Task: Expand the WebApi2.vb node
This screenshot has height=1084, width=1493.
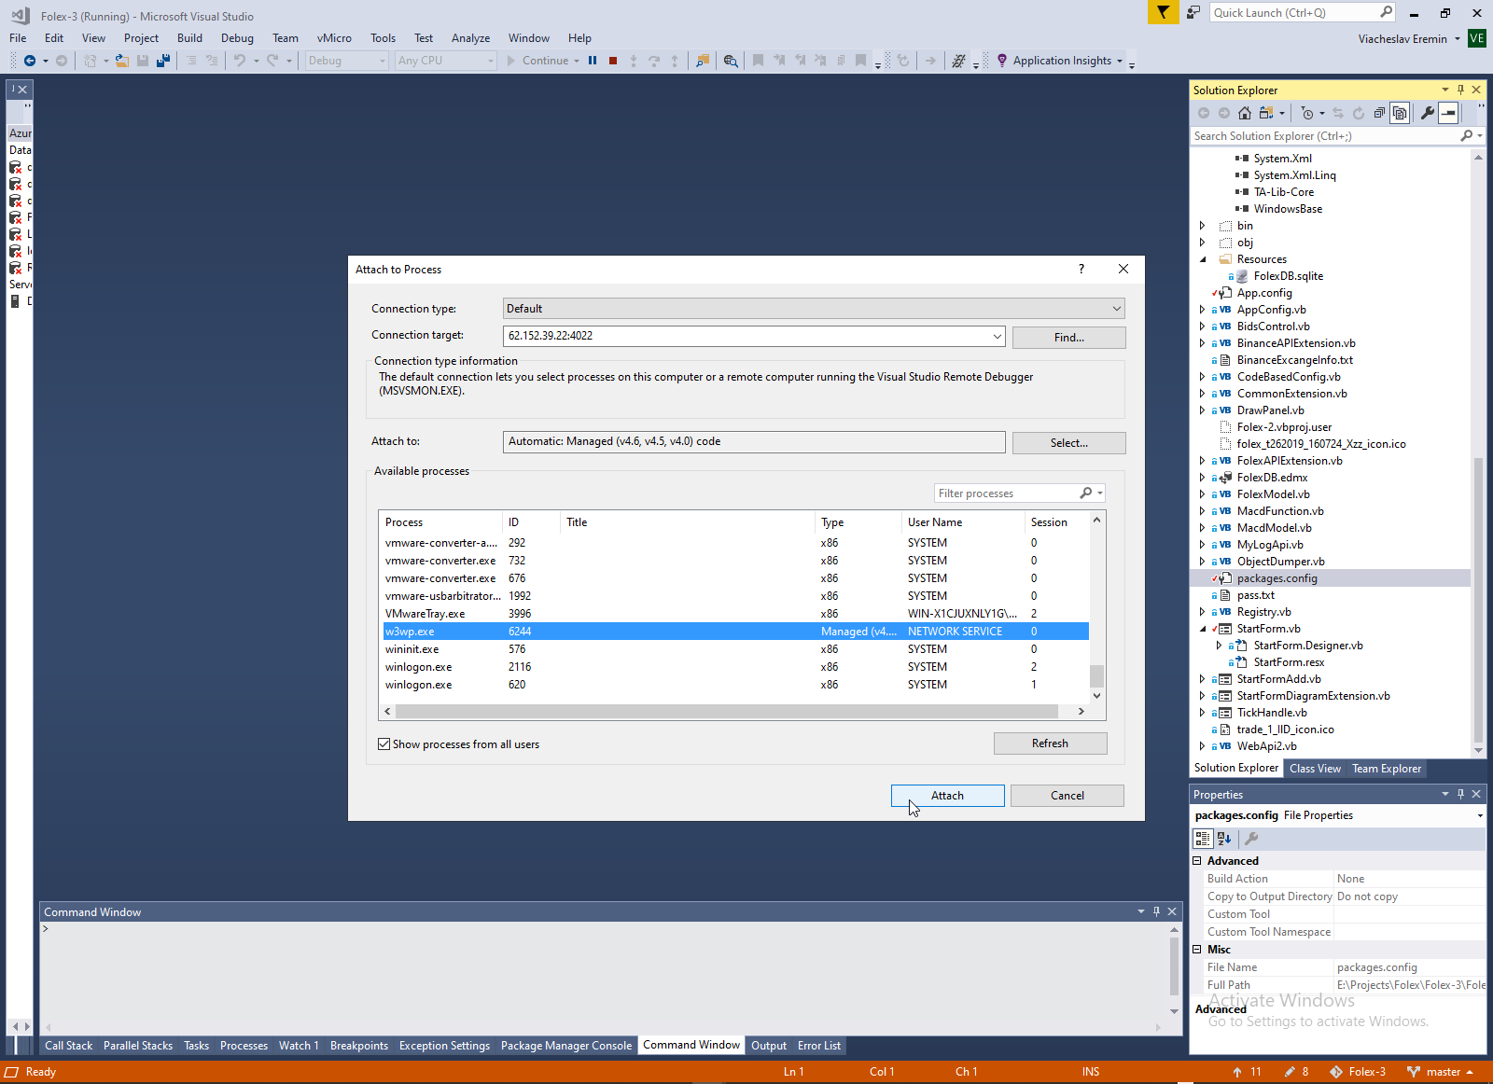Action: pyautogui.click(x=1202, y=746)
